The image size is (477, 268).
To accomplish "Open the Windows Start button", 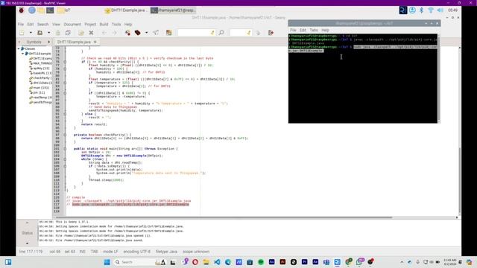I will (107, 262).
